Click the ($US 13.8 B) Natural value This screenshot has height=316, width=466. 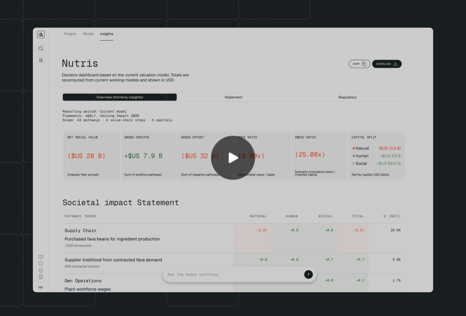click(389, 148)
